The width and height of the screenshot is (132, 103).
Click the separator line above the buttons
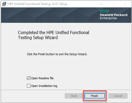coord(66,90)
